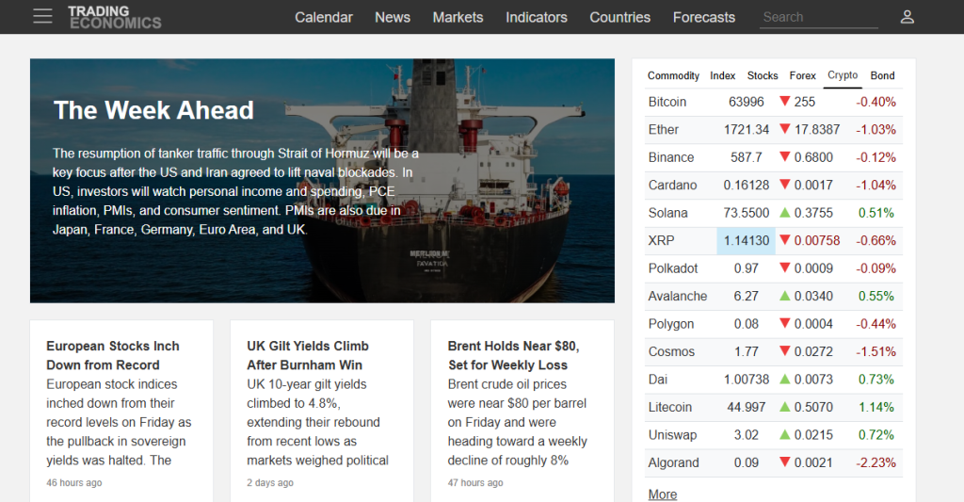Switch to the Stocks tab

click(x=763, y=75)
